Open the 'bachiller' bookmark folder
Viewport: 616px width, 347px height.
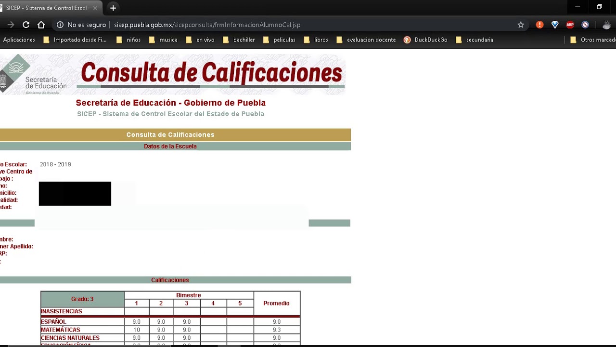[239, 40]
